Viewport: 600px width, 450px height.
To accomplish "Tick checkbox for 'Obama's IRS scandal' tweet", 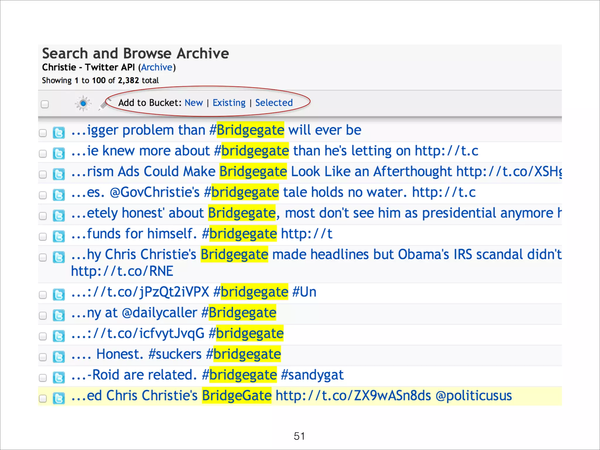I will tap(43, 257).
